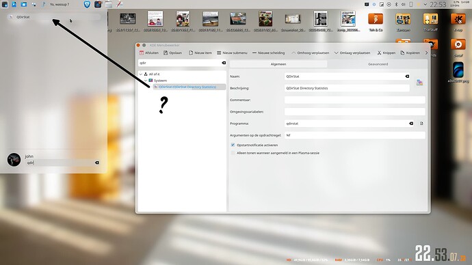Add a Nieuwe scheiding separator

[x=268, y=53]
